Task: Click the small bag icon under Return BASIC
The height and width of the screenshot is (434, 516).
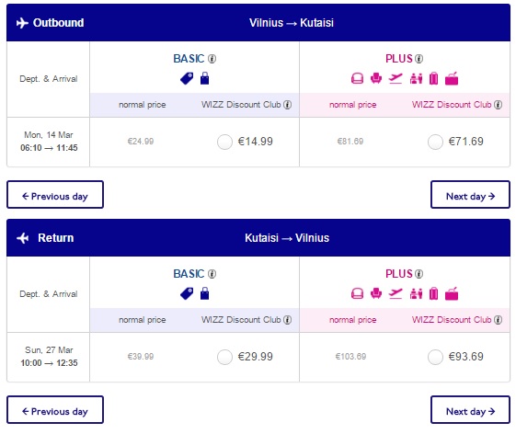Action: [205, 293]
